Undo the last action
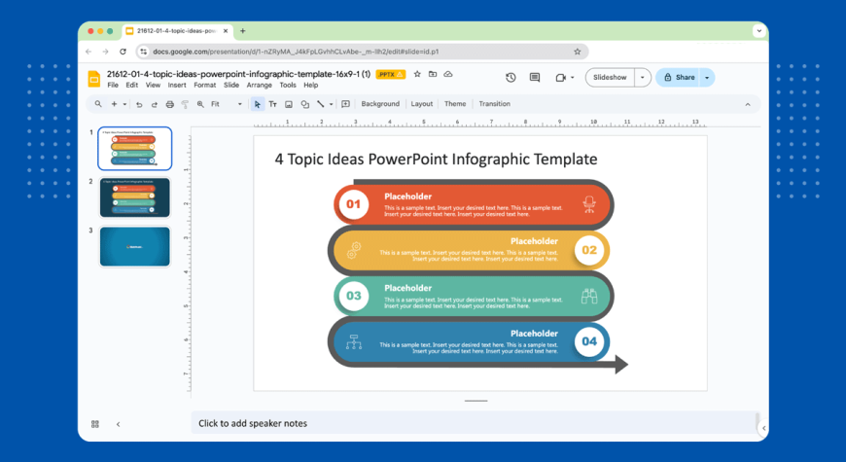This screenshot has height=462, width=846. tap(139, 104)
